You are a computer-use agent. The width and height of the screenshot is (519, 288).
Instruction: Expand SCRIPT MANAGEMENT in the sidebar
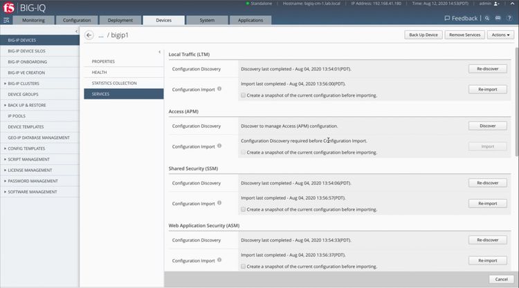coord(5,160)
